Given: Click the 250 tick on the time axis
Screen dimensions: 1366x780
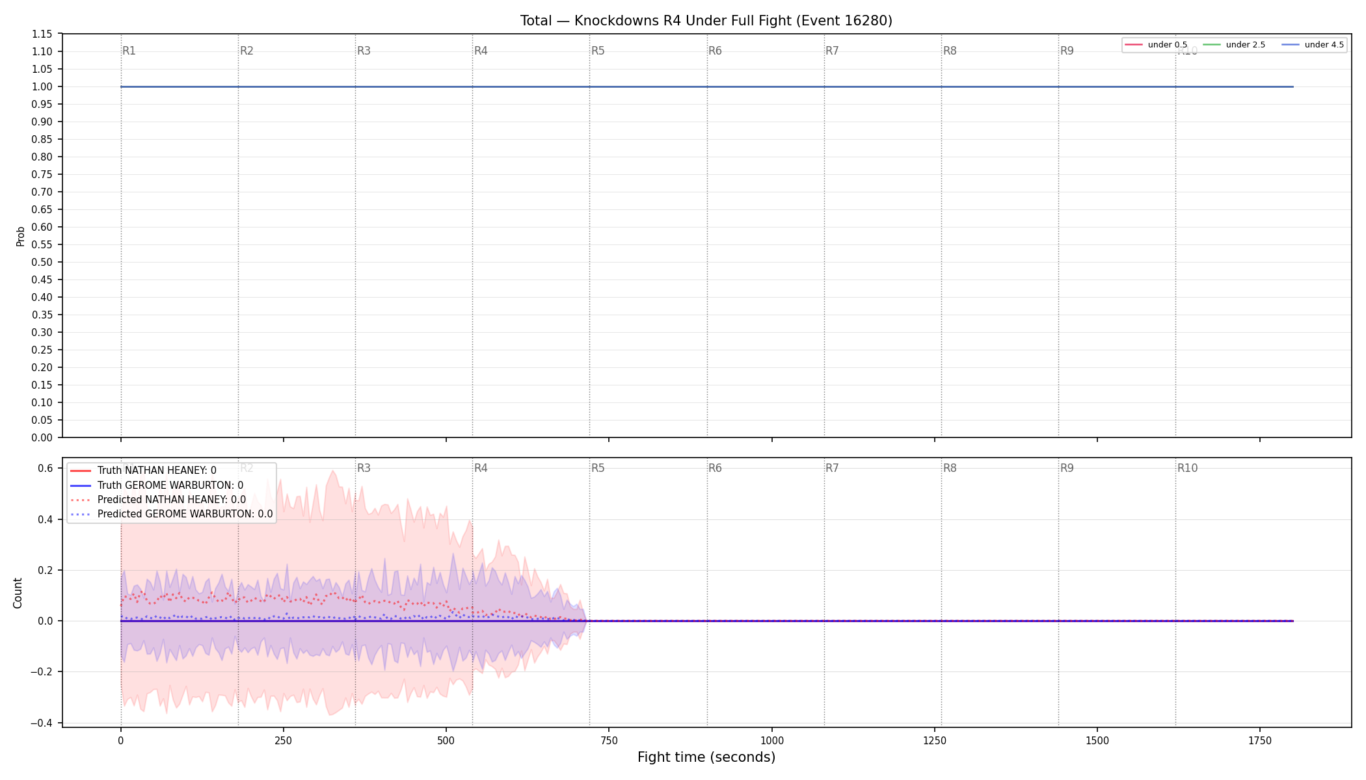Looking at the screenshot, I should pos(283,740).
